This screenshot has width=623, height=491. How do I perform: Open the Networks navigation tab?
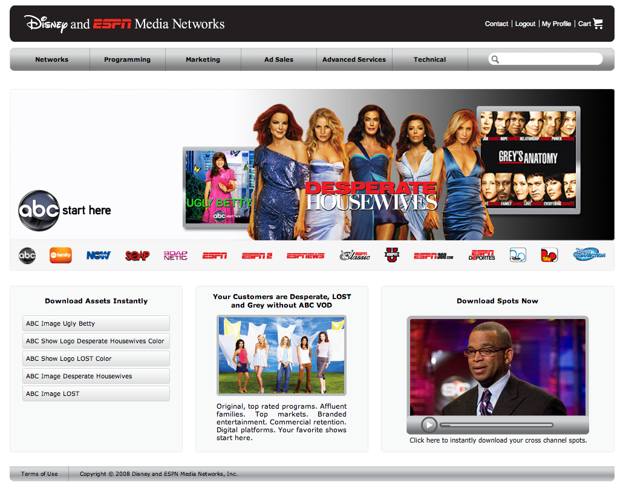(51, 59)
